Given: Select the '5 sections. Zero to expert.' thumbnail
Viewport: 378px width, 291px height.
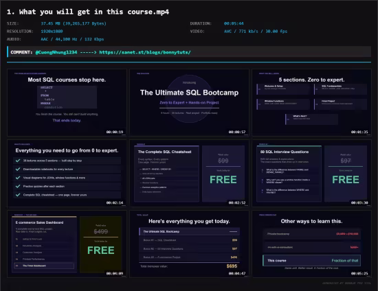Looking at the screenshot, I should (x=312, y=102).
